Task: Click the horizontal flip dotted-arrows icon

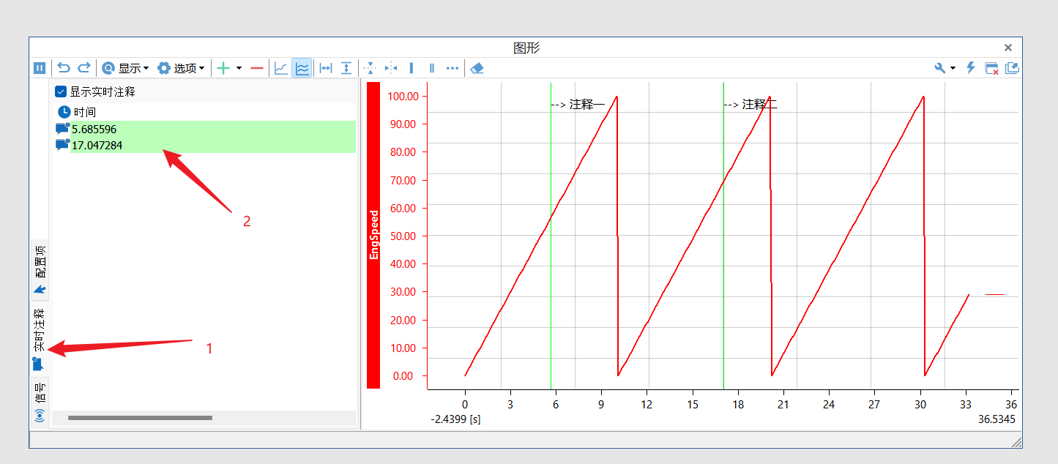Action: tap(391, 68)
